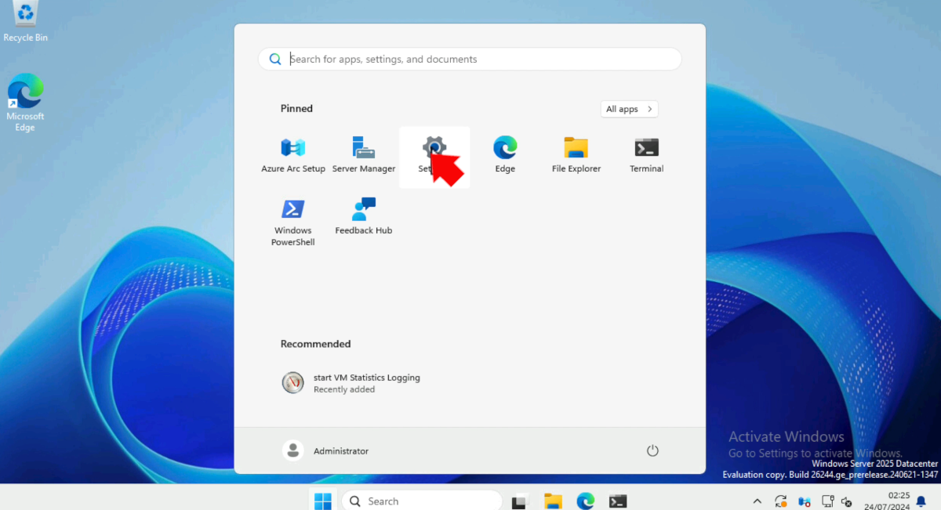The image size is (941, 510).
Task: Launch Terminal from the pinned apps
Action: (646, 154)
